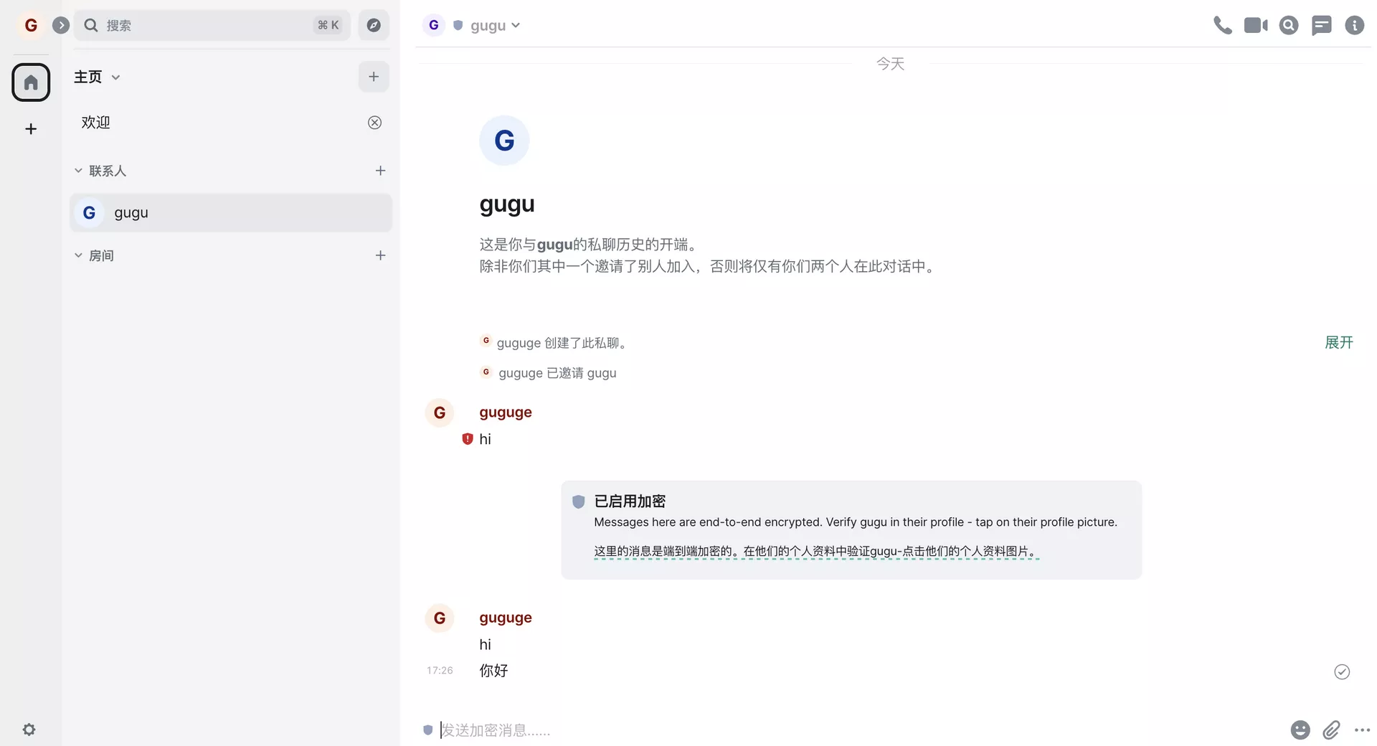The image size is (1377, 746).
Task: Focus the 发送加密消息 message input
Action: coord(789,730)
